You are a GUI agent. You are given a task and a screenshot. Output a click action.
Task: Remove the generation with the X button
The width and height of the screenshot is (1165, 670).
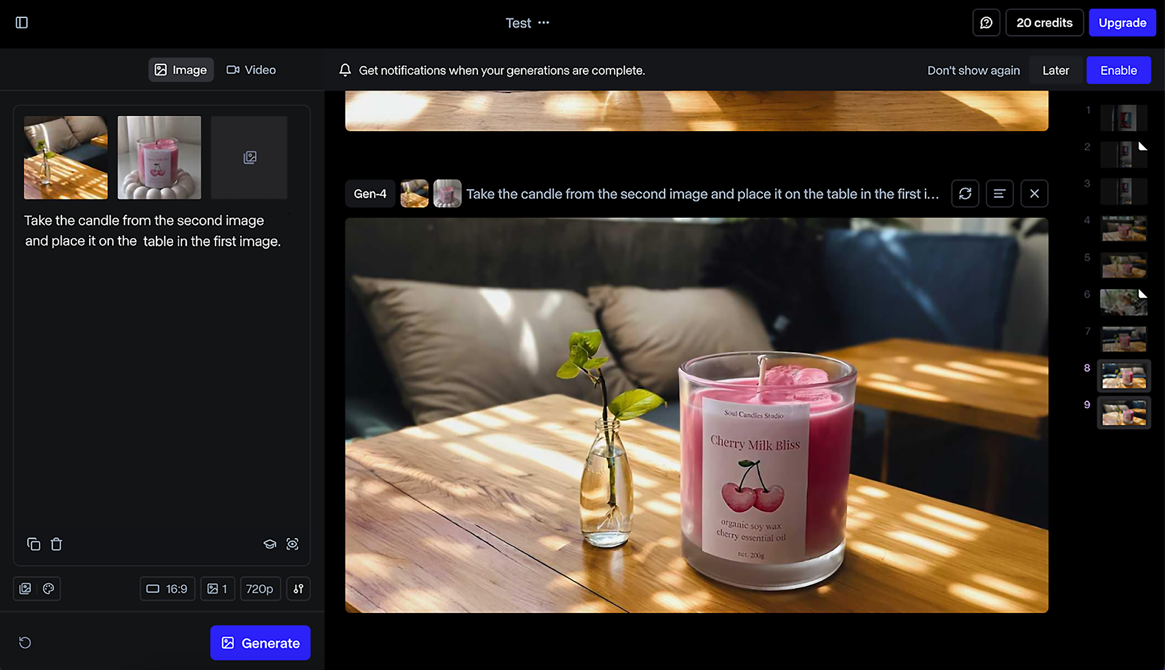click(x=1034, y=193)
